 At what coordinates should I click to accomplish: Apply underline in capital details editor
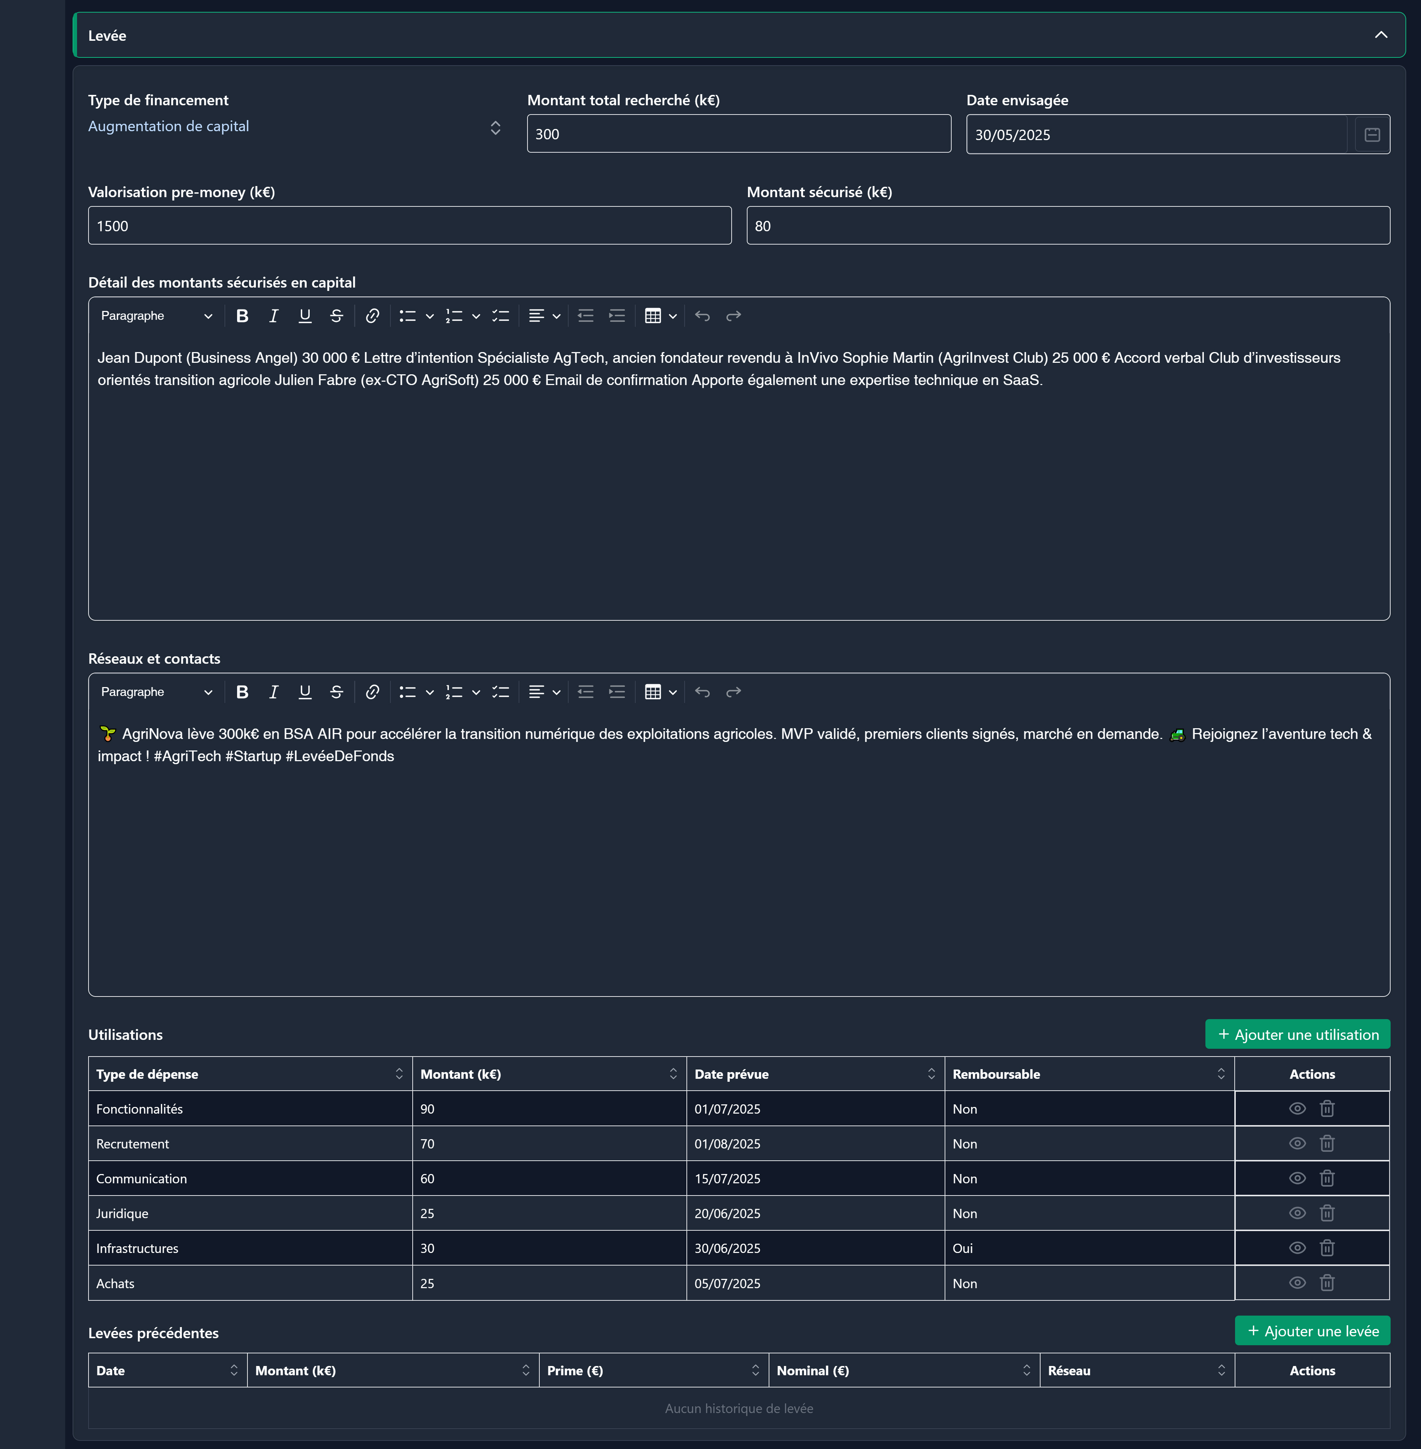(304, 316)
